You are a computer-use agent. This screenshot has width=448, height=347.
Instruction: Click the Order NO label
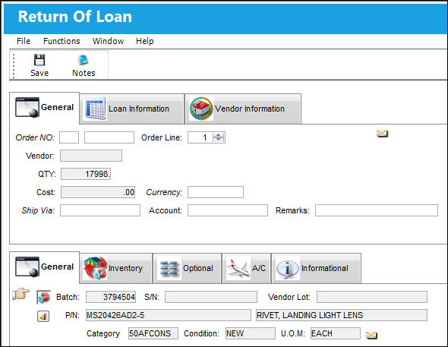coord(35,137)
